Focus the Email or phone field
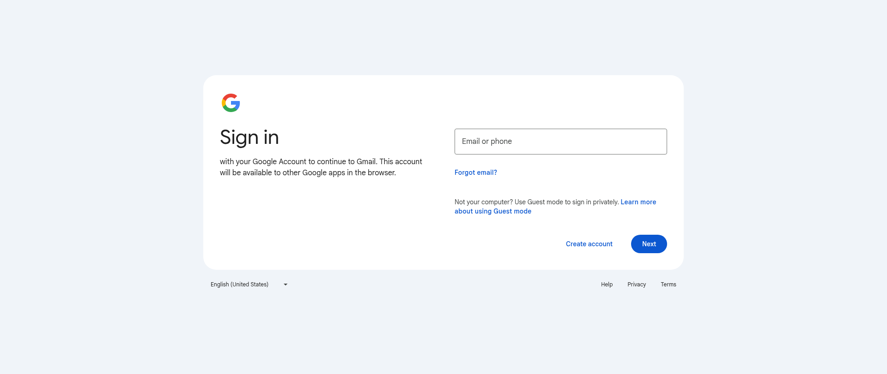Image resolution: width=887 pixels, height=374 pixels. click(x=560, y=142)
